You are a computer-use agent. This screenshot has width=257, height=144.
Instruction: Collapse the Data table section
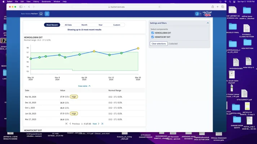tap(84, 86)
